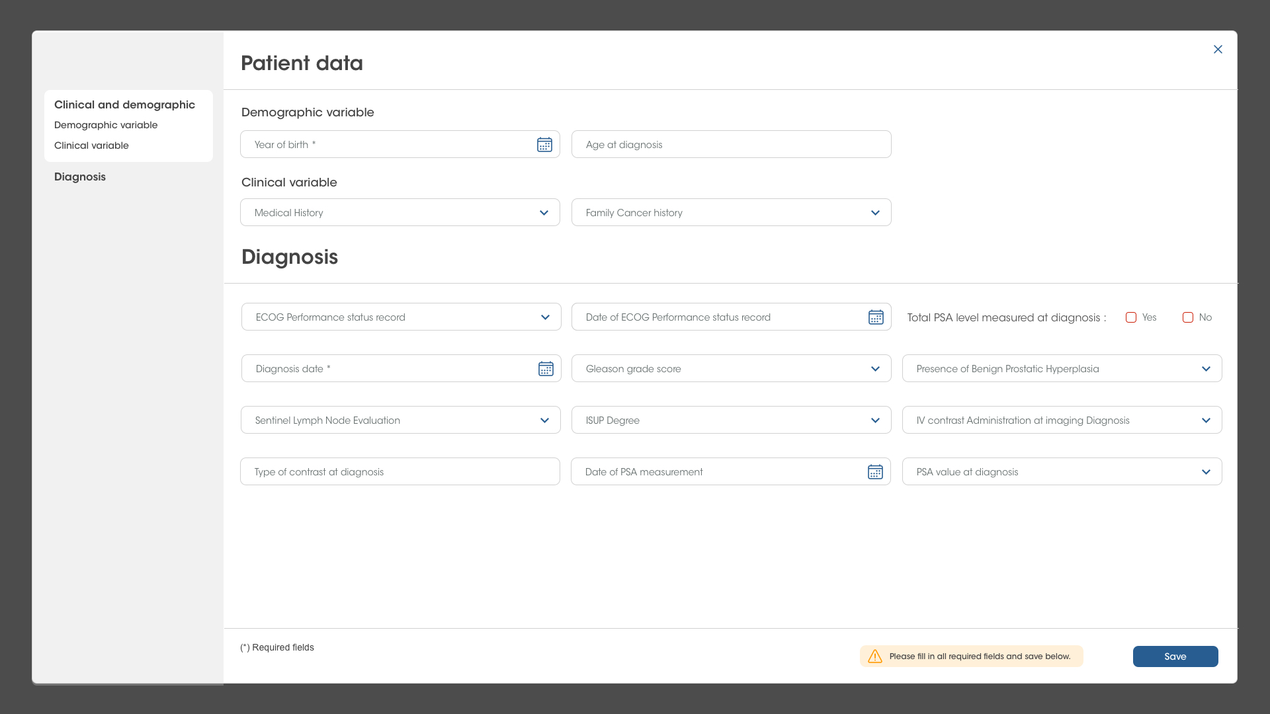Open the Diagnosis date calendar picker

pyautogui.click(x=546, y=368)
